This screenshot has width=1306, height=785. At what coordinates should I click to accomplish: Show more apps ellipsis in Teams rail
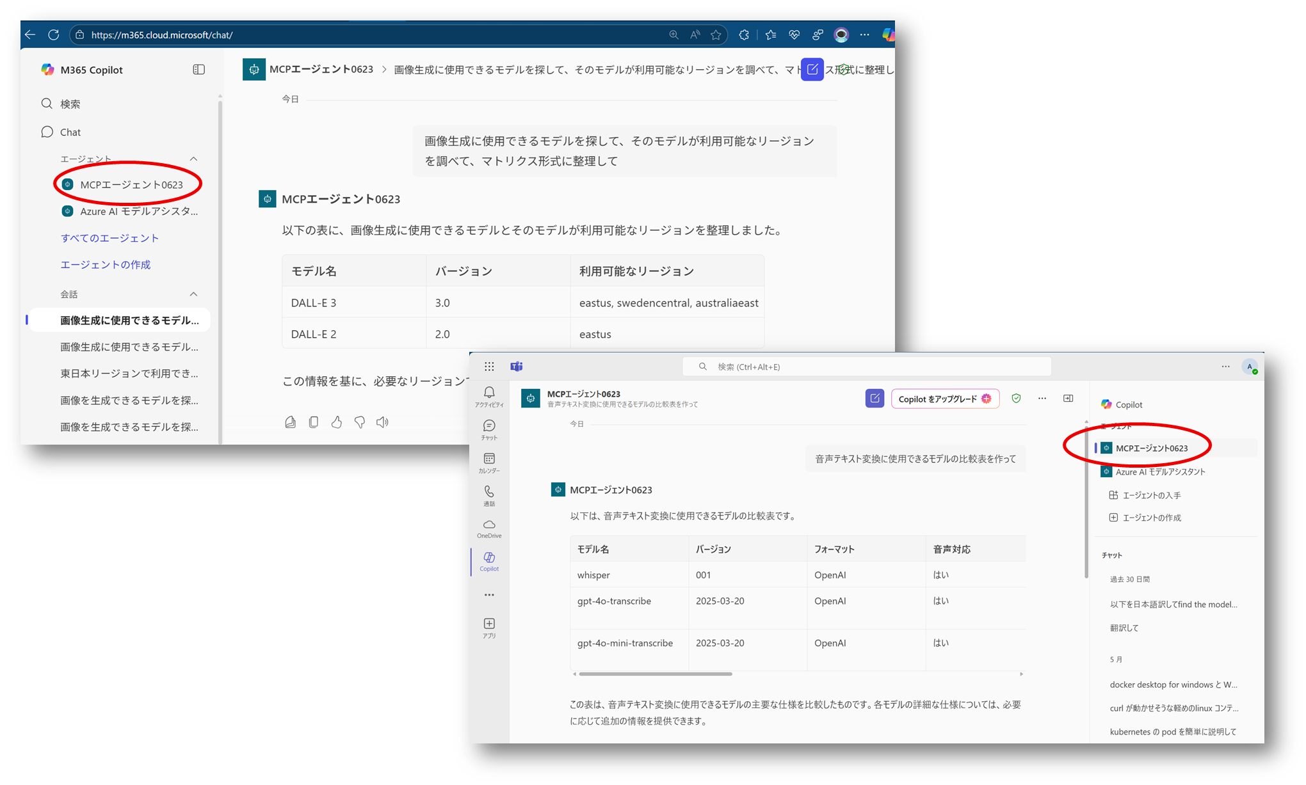489,595
